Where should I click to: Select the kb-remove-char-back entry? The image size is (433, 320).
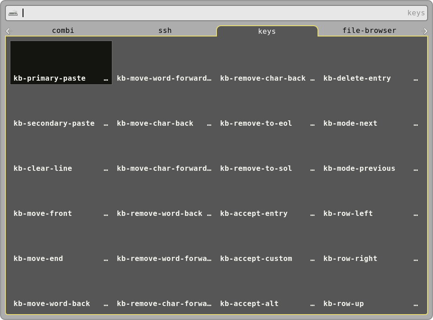(x=267, y=63)
